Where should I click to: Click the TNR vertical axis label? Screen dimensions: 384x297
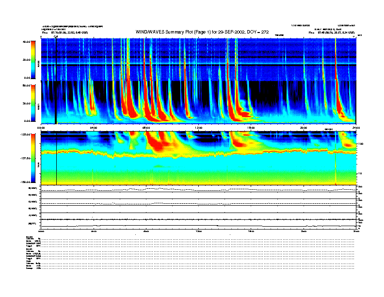pos(38,165)
